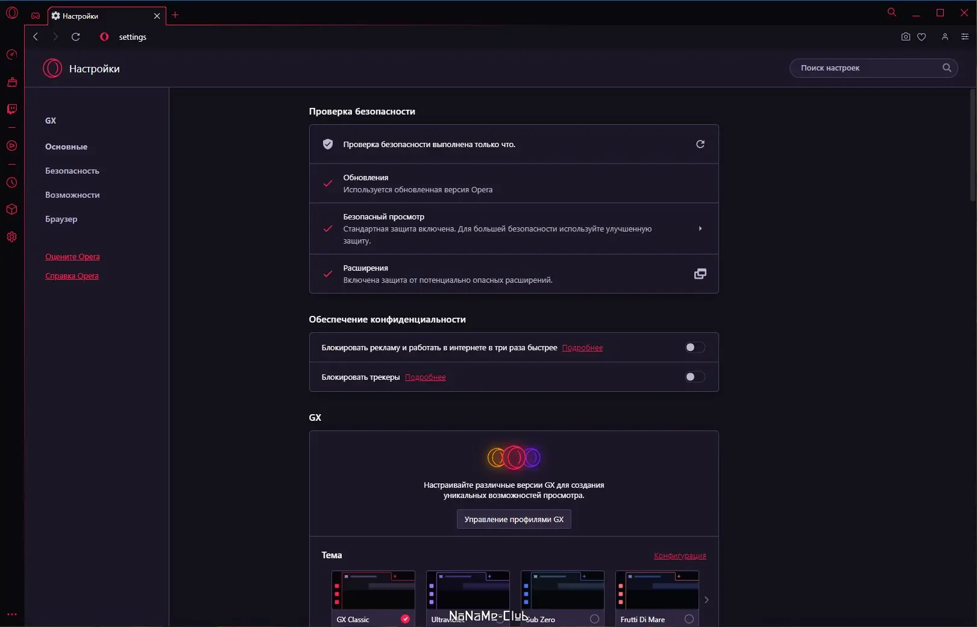The height and width of the screenshot is (627, 977).
Task: Open Extensions cube in sidebar
Action: click(x=11, y=210)
